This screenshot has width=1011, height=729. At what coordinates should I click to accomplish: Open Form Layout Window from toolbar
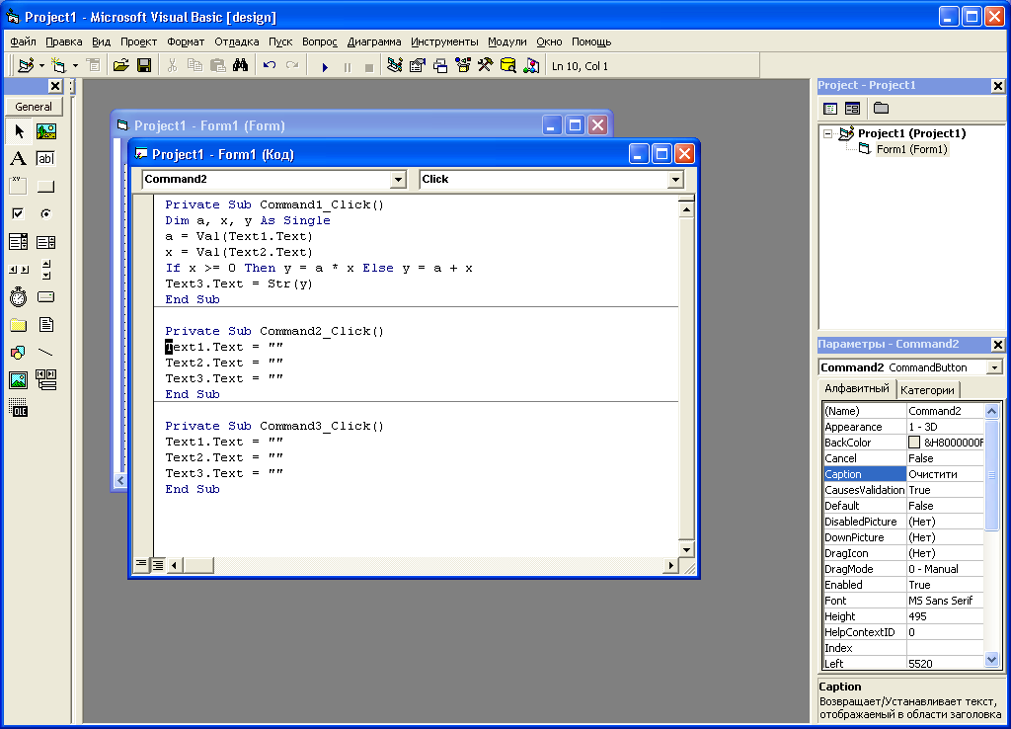[440, 66]
